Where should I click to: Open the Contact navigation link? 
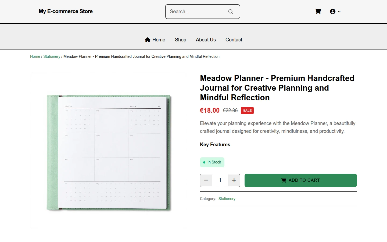(x=234, y=40)
